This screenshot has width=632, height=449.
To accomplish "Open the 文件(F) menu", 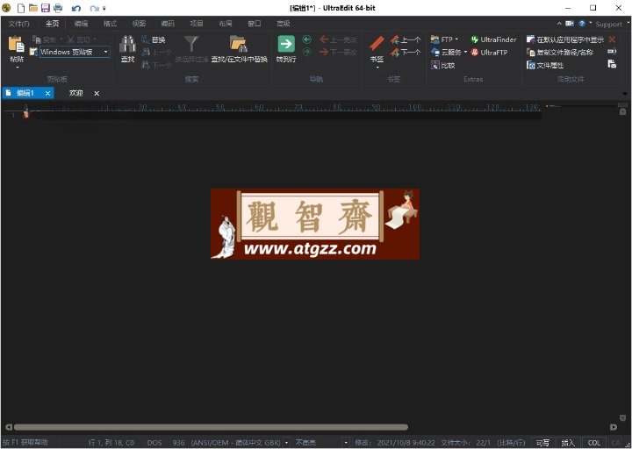I will click(x=19, y=24).
